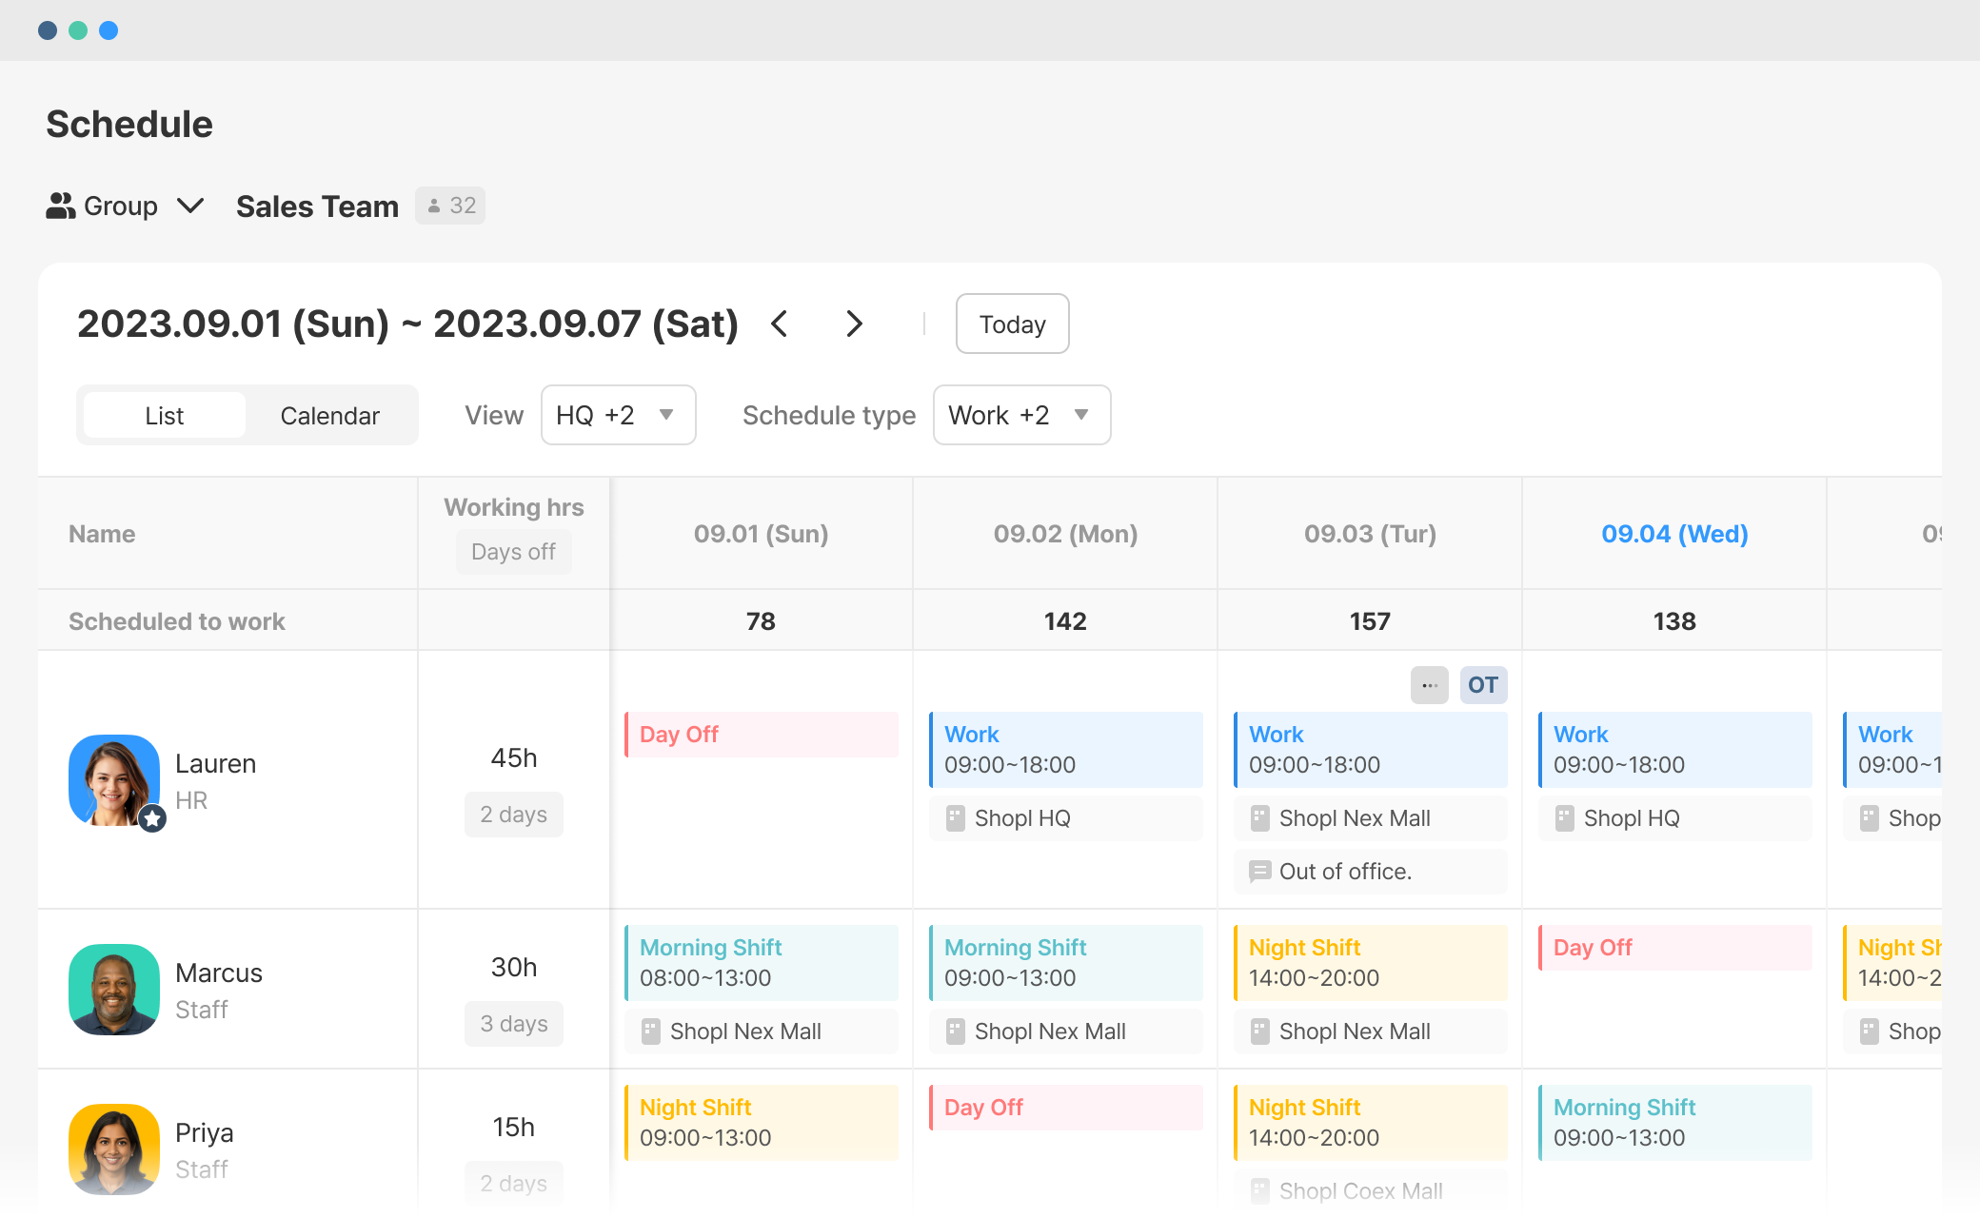Open the ellipsis menu on Lauren's Tuesday shift
Image resolution: width=1980 pixels, height=1218 pixels.
pos(1429,685)
